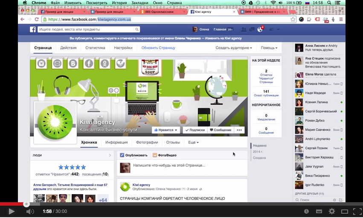The image size is (363, 218).
Task: Open Facebook messages icon
Action: click(252, 29)
